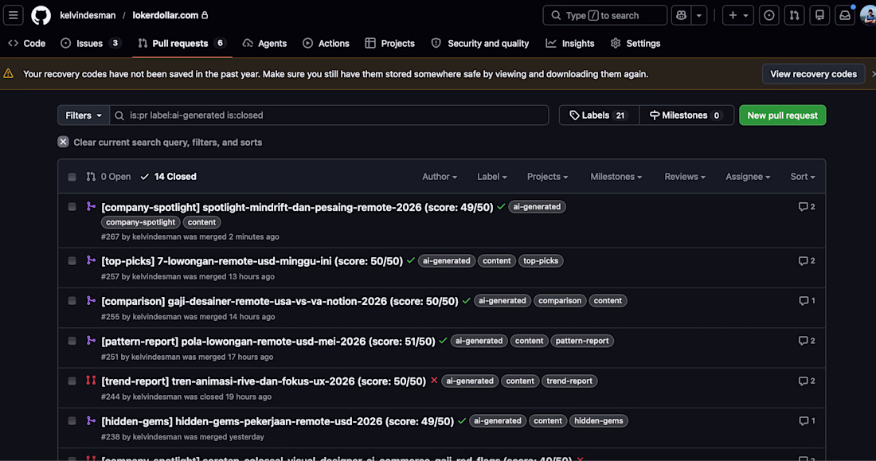Dismiss the recovery codes warning banner
876x461 pixels.
click(873, 74)
